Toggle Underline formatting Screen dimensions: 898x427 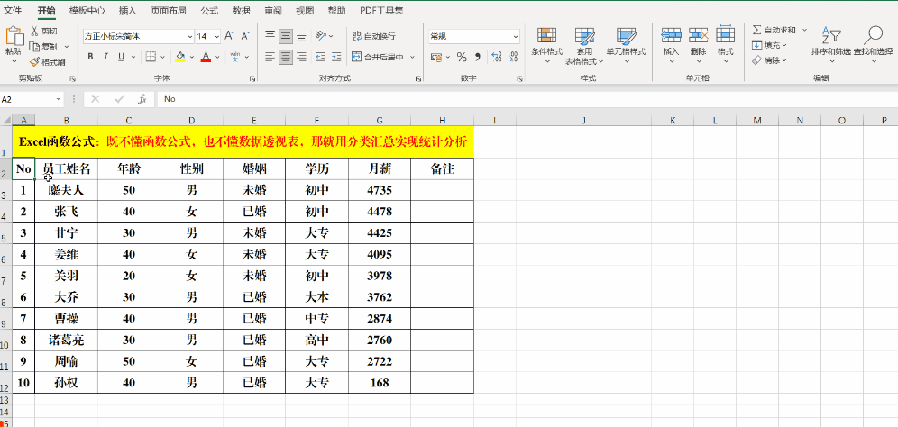point(121,57)
